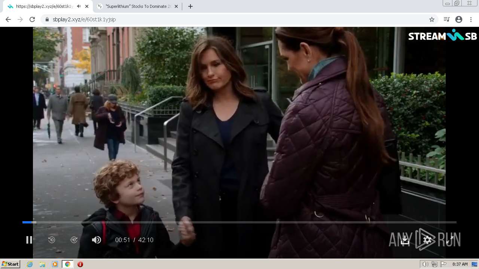479x269 pixels.
Task: Open Action Center flag icon
Action: (443, 264)
